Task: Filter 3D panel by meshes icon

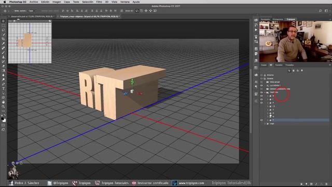Action: click(294, 71)
